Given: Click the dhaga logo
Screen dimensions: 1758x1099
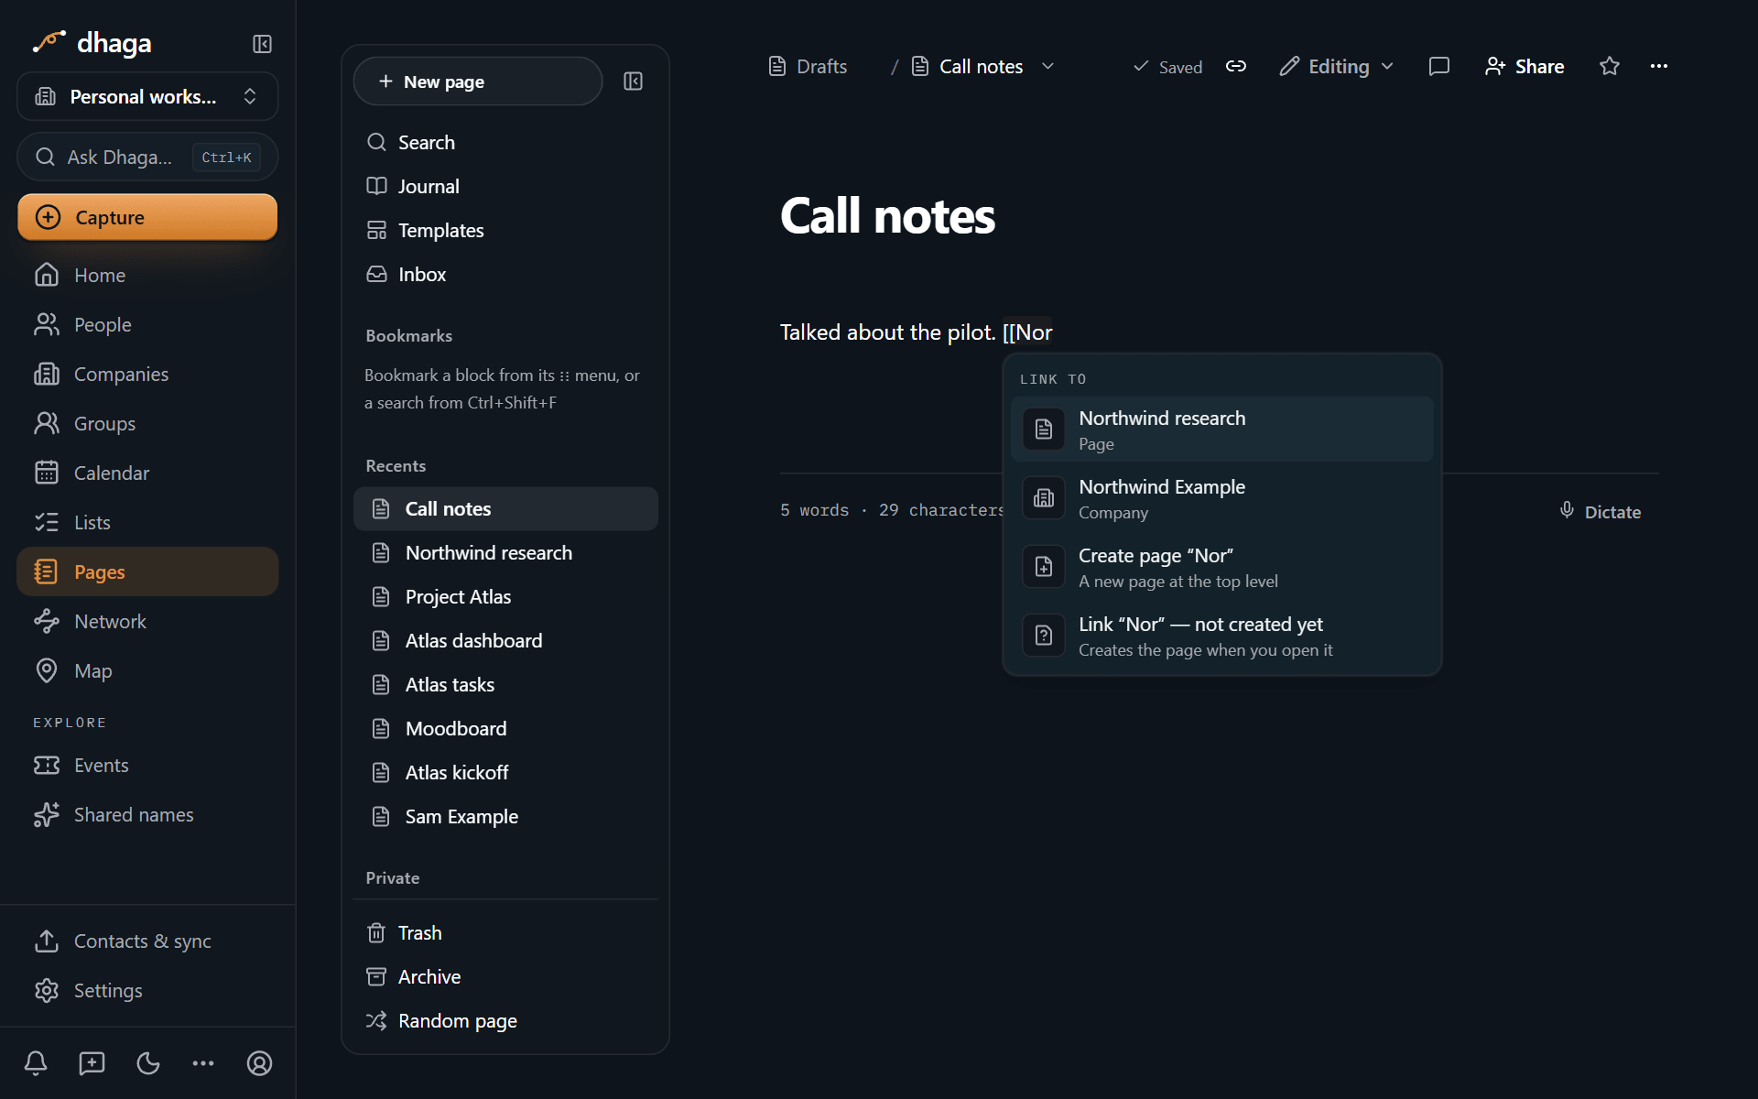Looking at the screenshot, I should pyautogui.click(x=92, y=43).
